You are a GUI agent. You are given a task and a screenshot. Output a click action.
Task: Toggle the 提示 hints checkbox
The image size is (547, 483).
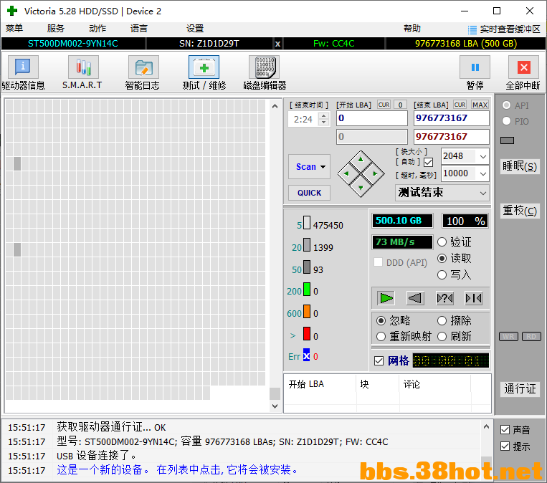(505, 446)
